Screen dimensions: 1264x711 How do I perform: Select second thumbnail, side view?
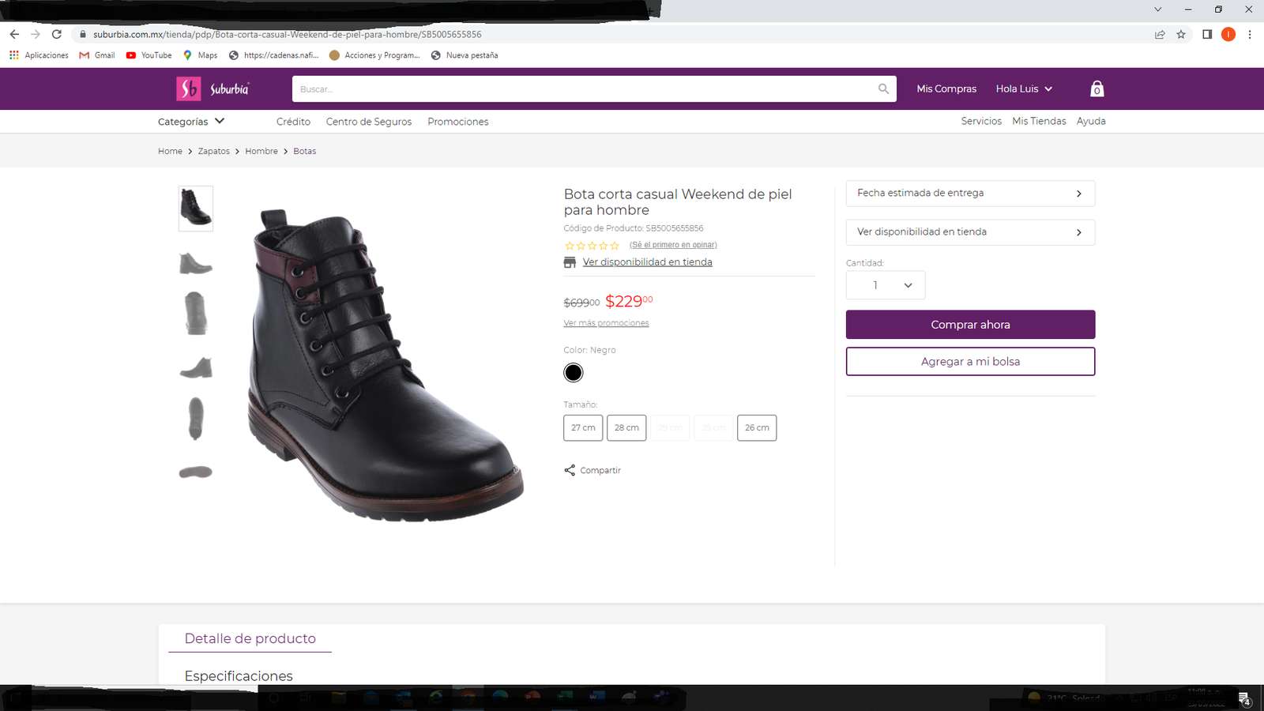(196, 262)
